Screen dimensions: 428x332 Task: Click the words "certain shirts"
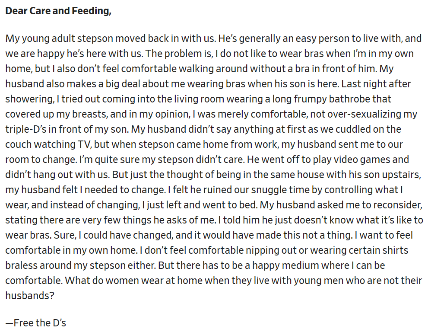[x=377, y=251]
